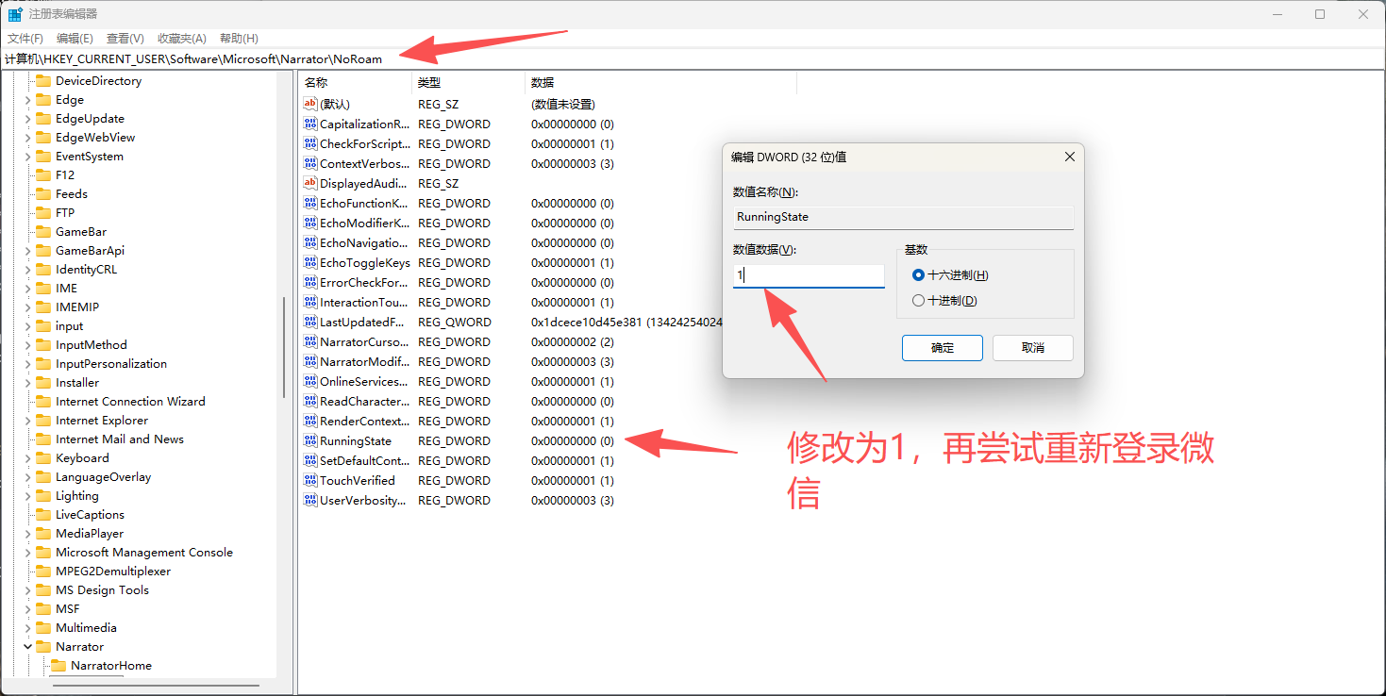Click the registry path address bar
1386x696 pixels.
click(693, 58)
